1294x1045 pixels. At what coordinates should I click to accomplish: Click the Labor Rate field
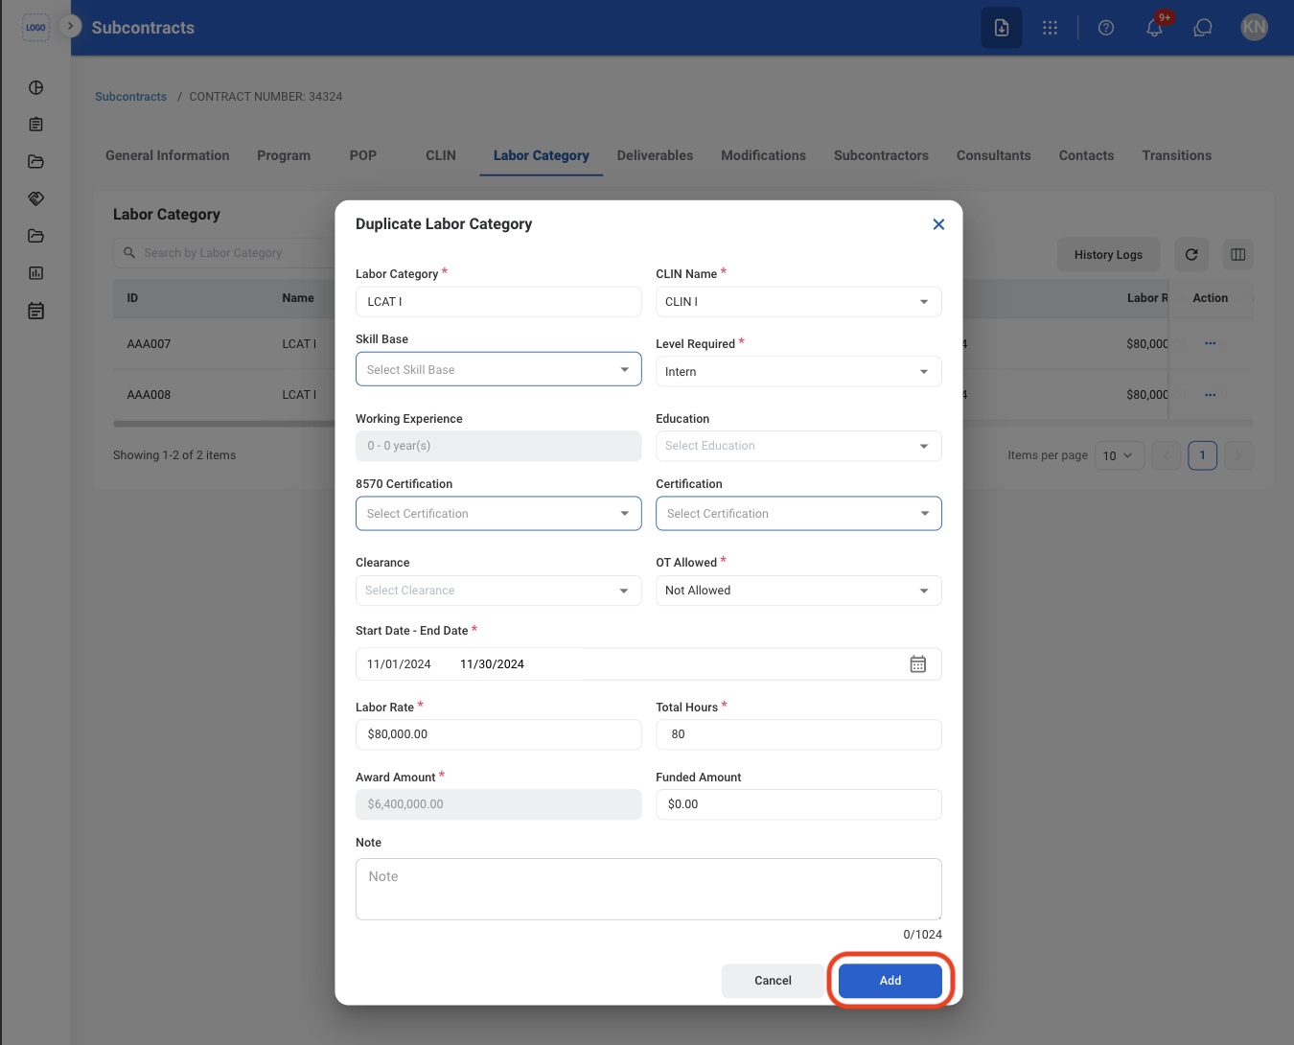pyautogui.click(x=498, y=734)
